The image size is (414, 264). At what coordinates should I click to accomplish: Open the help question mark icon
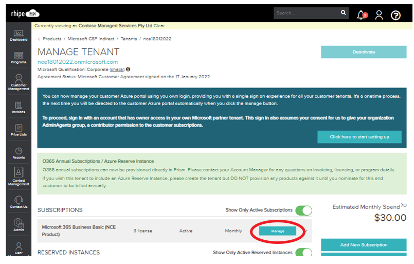tap(395, 15)
